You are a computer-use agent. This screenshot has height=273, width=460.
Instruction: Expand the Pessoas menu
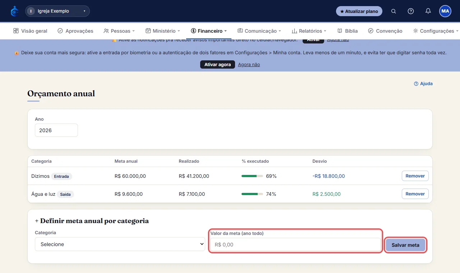click(x=119, y=31)
